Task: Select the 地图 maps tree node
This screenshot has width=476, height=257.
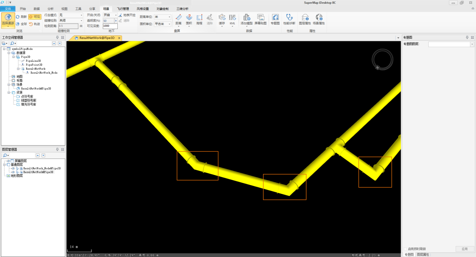Action: tap(19, 76)
